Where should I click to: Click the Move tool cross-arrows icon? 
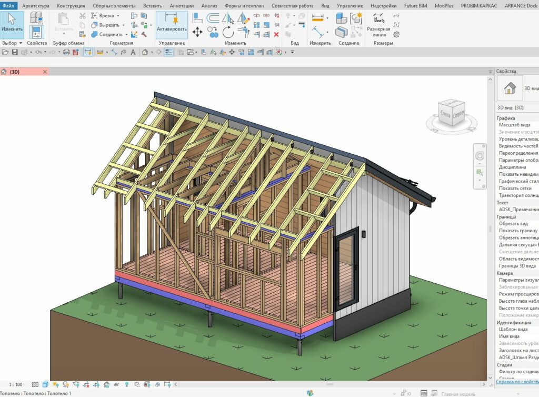(197, 33)
